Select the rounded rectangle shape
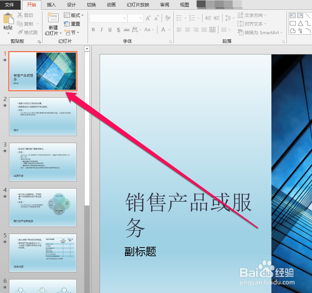This screenshot has height=293, width=312. [x=293, y=23]
